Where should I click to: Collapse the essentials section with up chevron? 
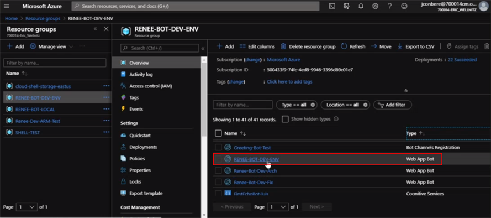[406, 90]
